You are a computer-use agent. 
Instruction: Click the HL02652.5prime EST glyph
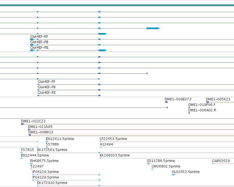(x=174, y=175)
